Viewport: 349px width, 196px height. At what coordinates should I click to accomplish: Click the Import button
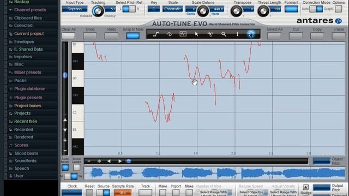(x=176, y=193)
